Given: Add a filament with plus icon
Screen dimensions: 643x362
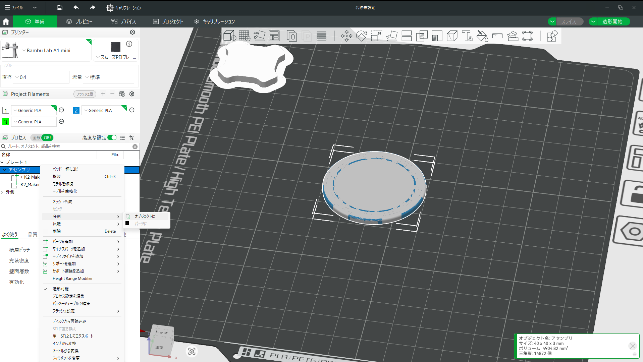Looking at the screenshot, I should click(x=103, y=94).
